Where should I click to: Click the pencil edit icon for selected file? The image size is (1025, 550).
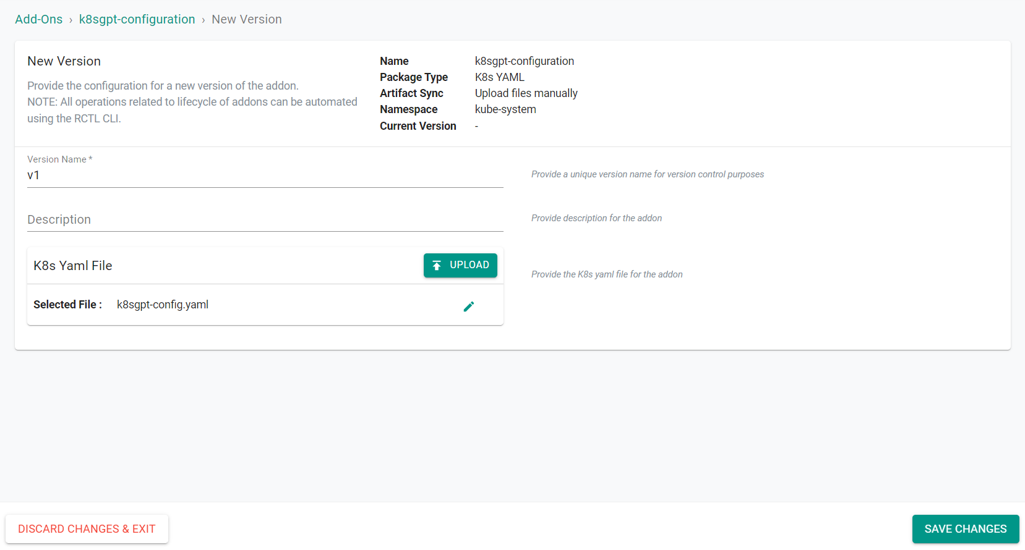(x=469, y=307)
